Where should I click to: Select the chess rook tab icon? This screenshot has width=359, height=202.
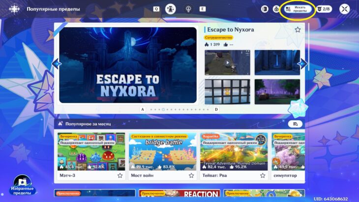point(170,9)
